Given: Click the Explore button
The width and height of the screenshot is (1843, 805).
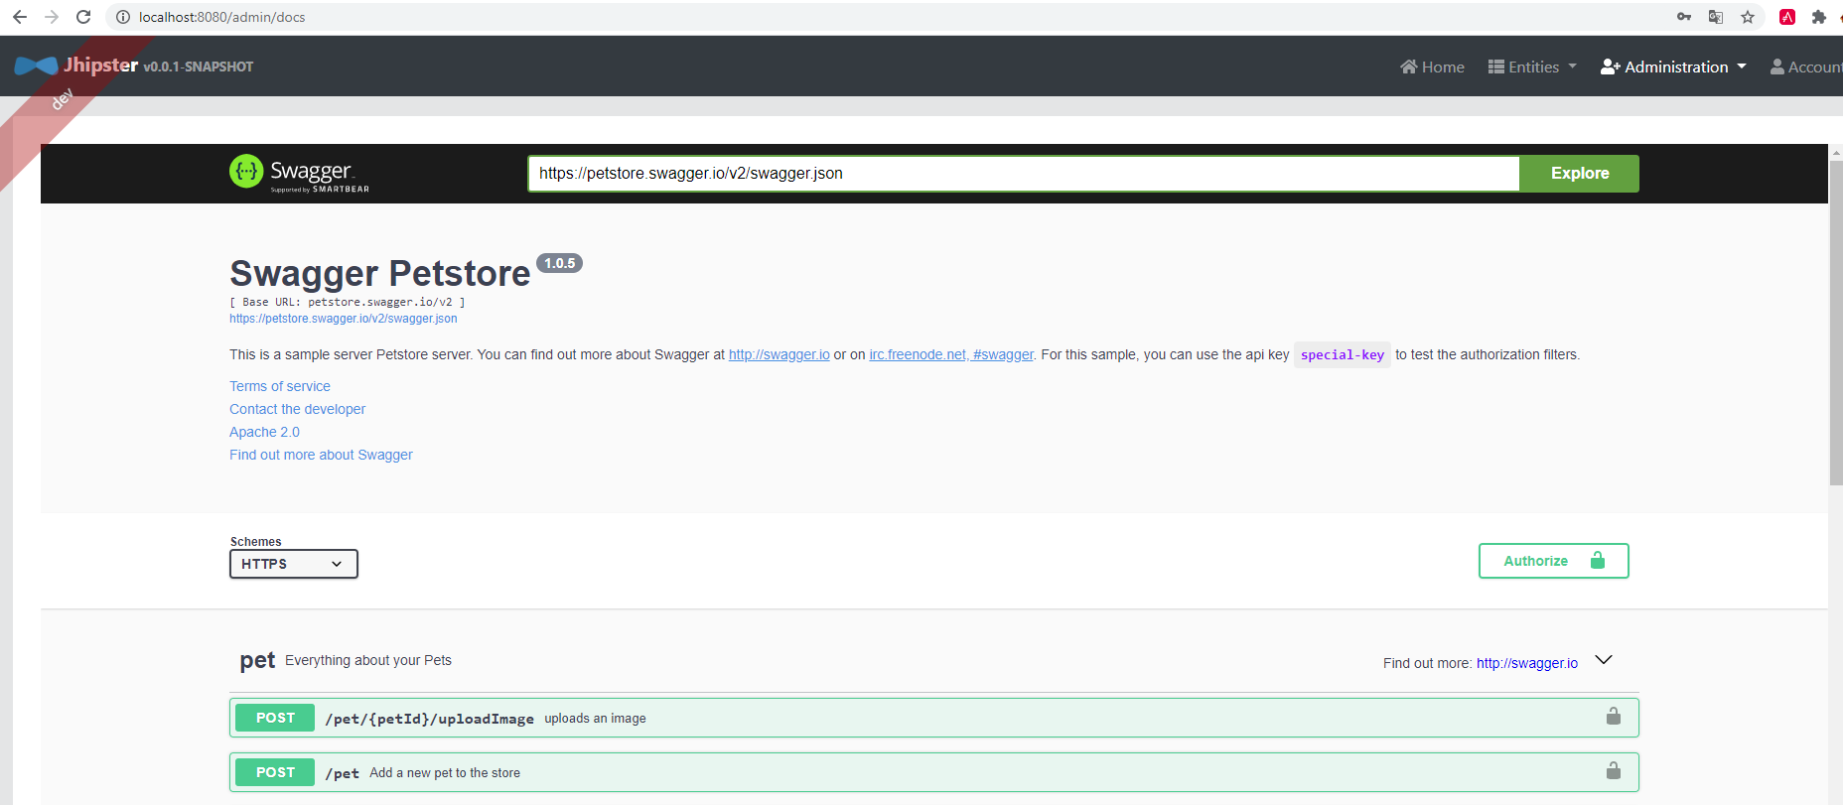Looking at the screenshot, I should click(x=1580, y=174).
